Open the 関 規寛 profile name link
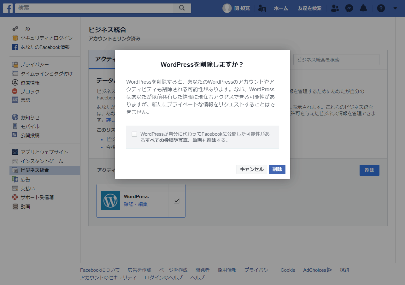This screenshot has width=405, height=285. tap(242, 9)
